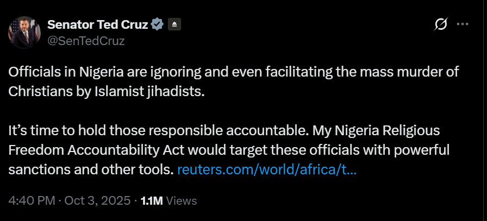487x221 pixels.
Task: Click the line starting 'It's time to hold'
Action: tap(109, 131)
